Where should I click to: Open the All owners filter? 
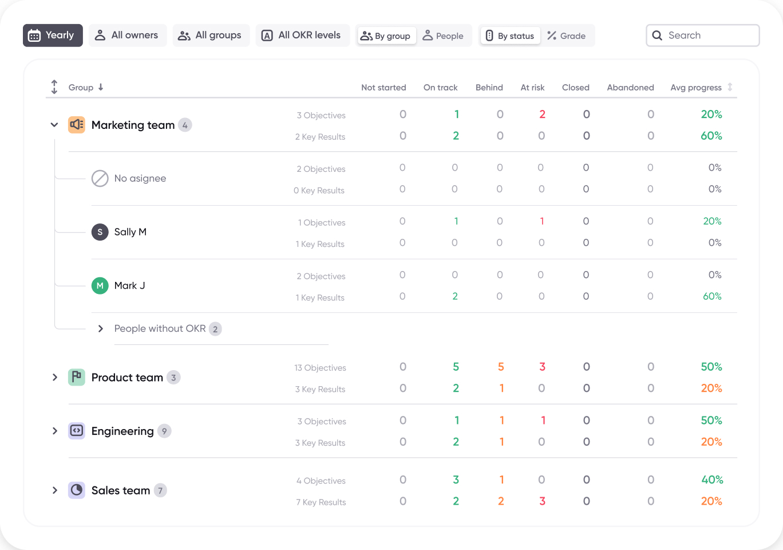pyautogui.click(x=127, y=35)
